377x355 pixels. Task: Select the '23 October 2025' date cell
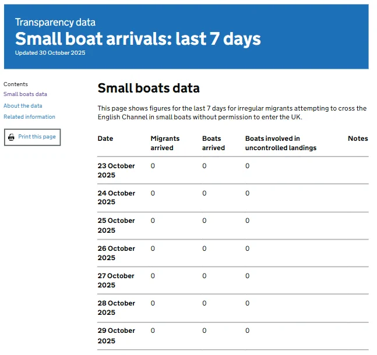[x=117, y=171]
